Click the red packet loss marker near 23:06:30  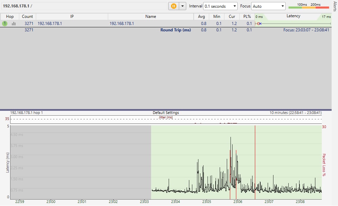click(255, 163)
